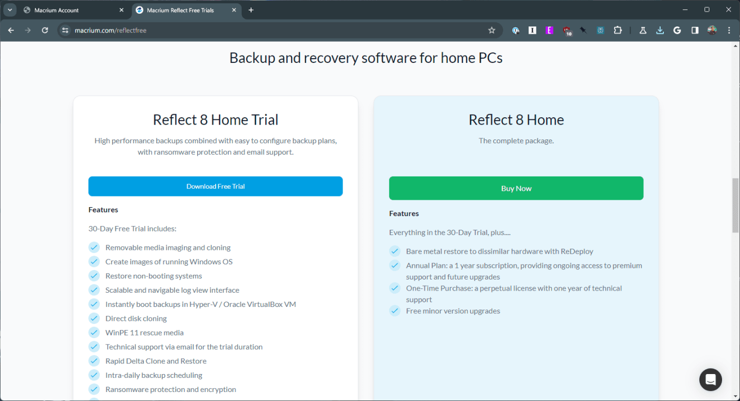Open the Chrome profile avatar menu
This screenshot has height=401, width=740.
712,31
